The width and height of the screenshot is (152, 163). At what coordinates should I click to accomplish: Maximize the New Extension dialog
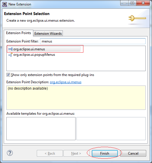point(132,3)
